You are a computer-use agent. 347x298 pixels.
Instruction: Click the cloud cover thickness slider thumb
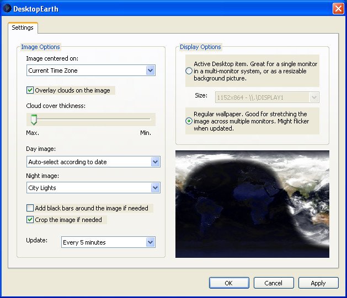(x=34, y=120)
